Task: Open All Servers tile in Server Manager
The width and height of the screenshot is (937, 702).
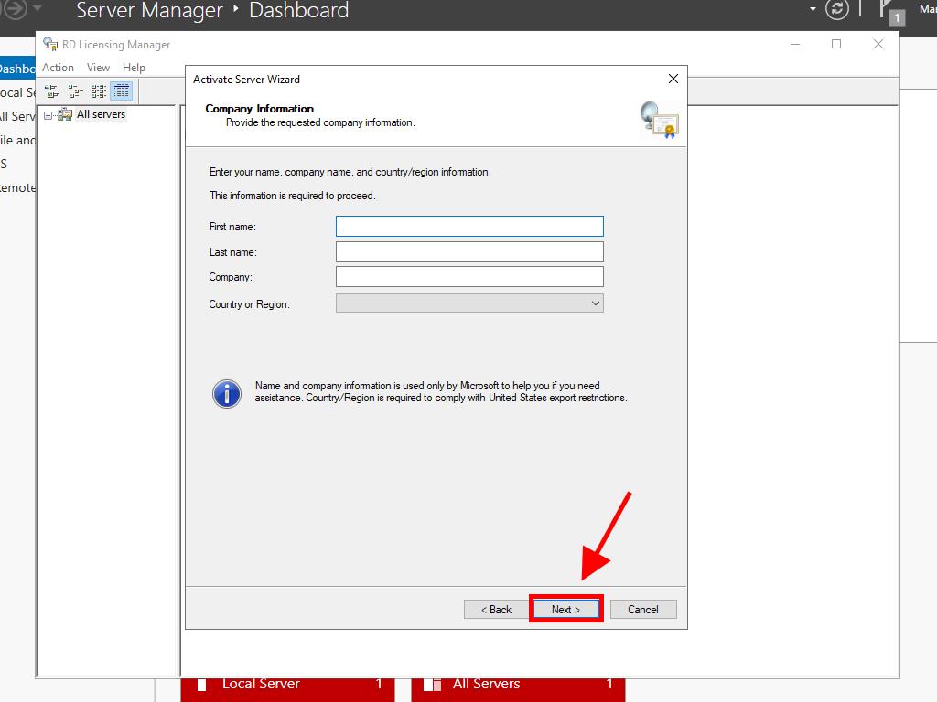Action: pos(518,689)
